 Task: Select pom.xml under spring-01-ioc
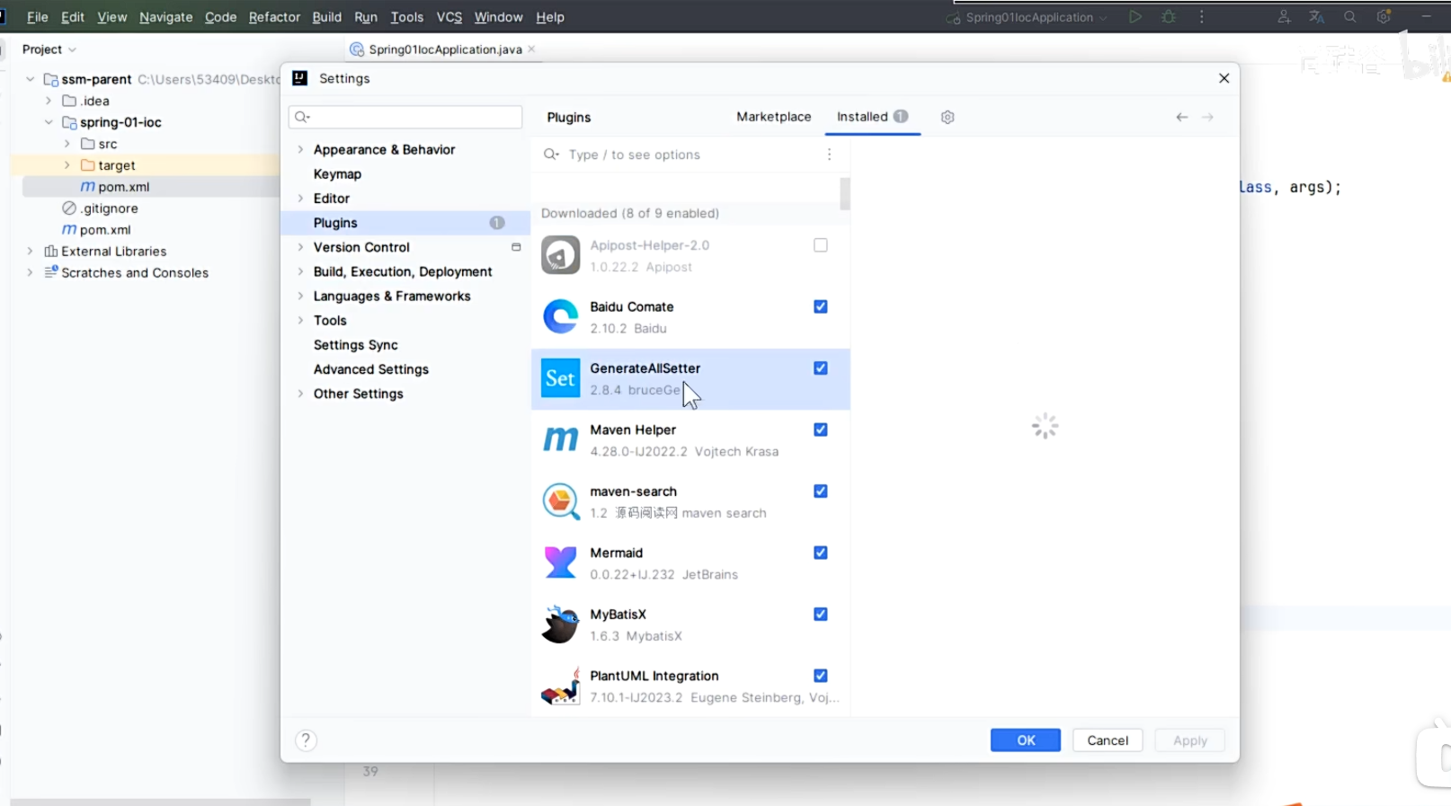click(x=115, y=187)
